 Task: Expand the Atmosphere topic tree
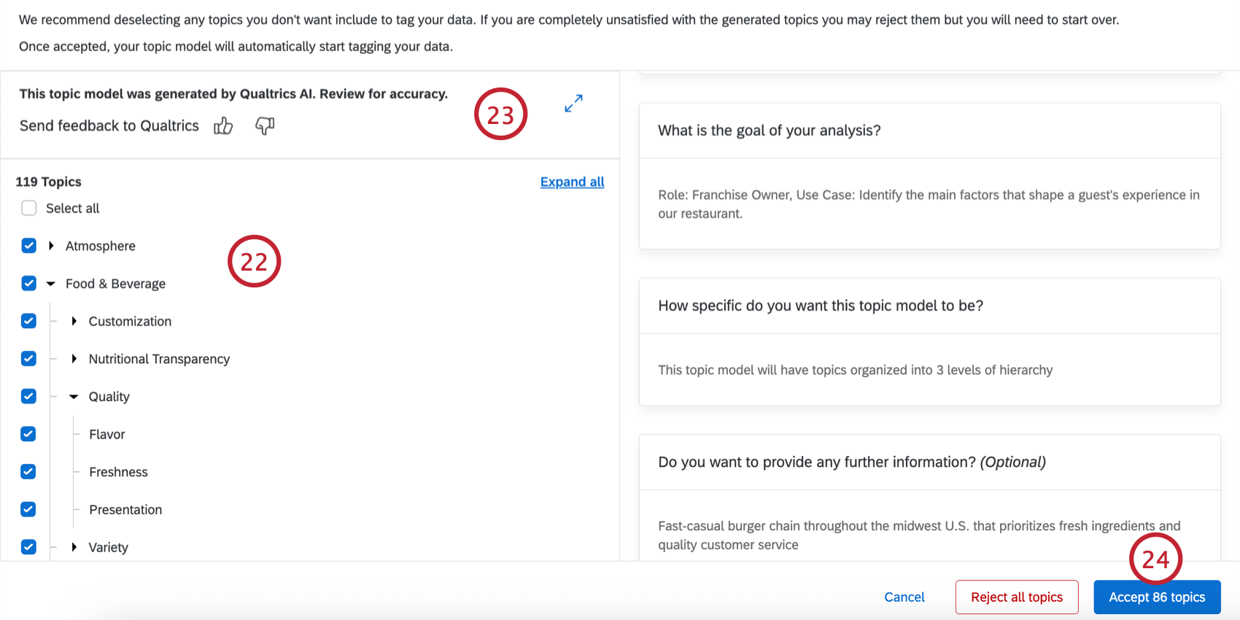click(51, 246)
